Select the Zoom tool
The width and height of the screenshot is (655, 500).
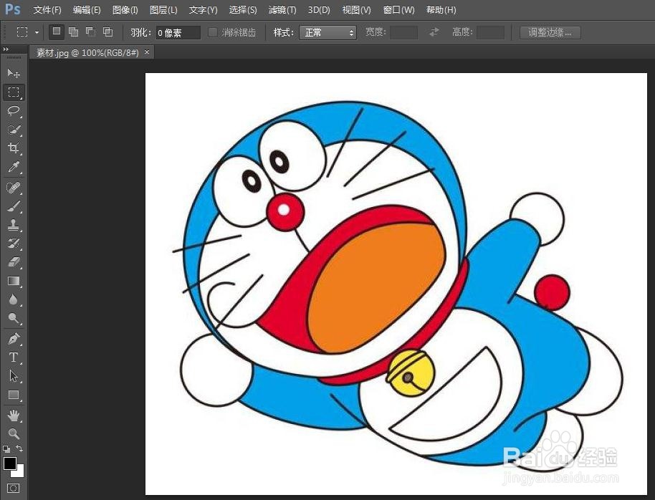pyautogui.click(x=14, y=433)
